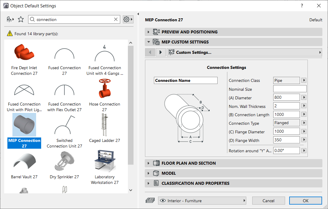Click the Connection Name field
Screen dimensions: 328x209
point(186,80)
